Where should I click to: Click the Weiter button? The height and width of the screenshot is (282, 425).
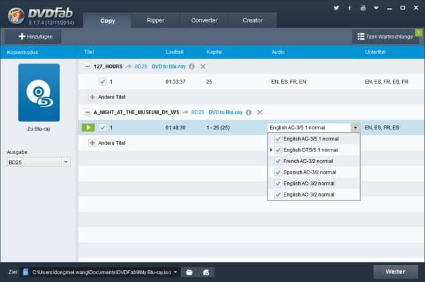(x=396, y=272)
